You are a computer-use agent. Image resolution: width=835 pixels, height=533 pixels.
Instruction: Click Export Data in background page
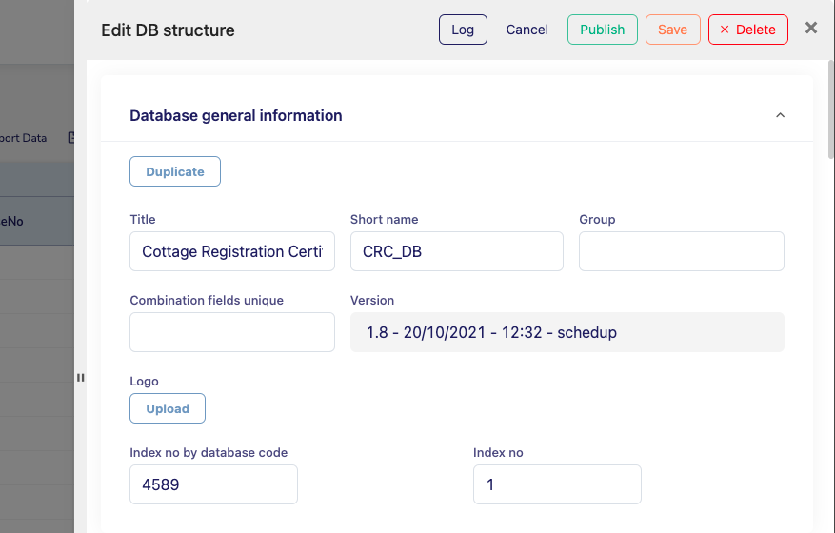tap(23, 138)
